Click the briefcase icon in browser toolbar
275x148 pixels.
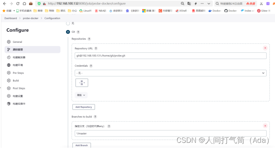[31, 4]
